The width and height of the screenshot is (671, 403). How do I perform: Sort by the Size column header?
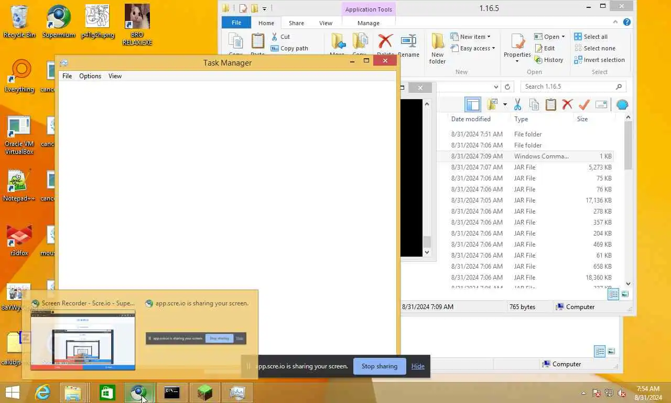pos(582,119)
